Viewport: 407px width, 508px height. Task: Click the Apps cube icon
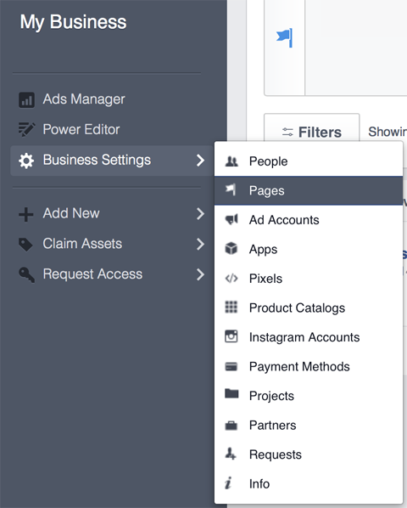click(231, 249)
